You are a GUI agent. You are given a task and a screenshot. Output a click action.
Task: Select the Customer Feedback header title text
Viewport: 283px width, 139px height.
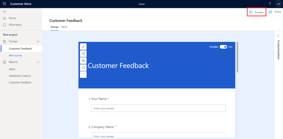(x=118, y=66)
